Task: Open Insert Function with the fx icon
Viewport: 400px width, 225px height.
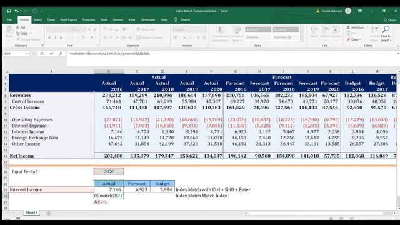Action: (x=61, y=54)
